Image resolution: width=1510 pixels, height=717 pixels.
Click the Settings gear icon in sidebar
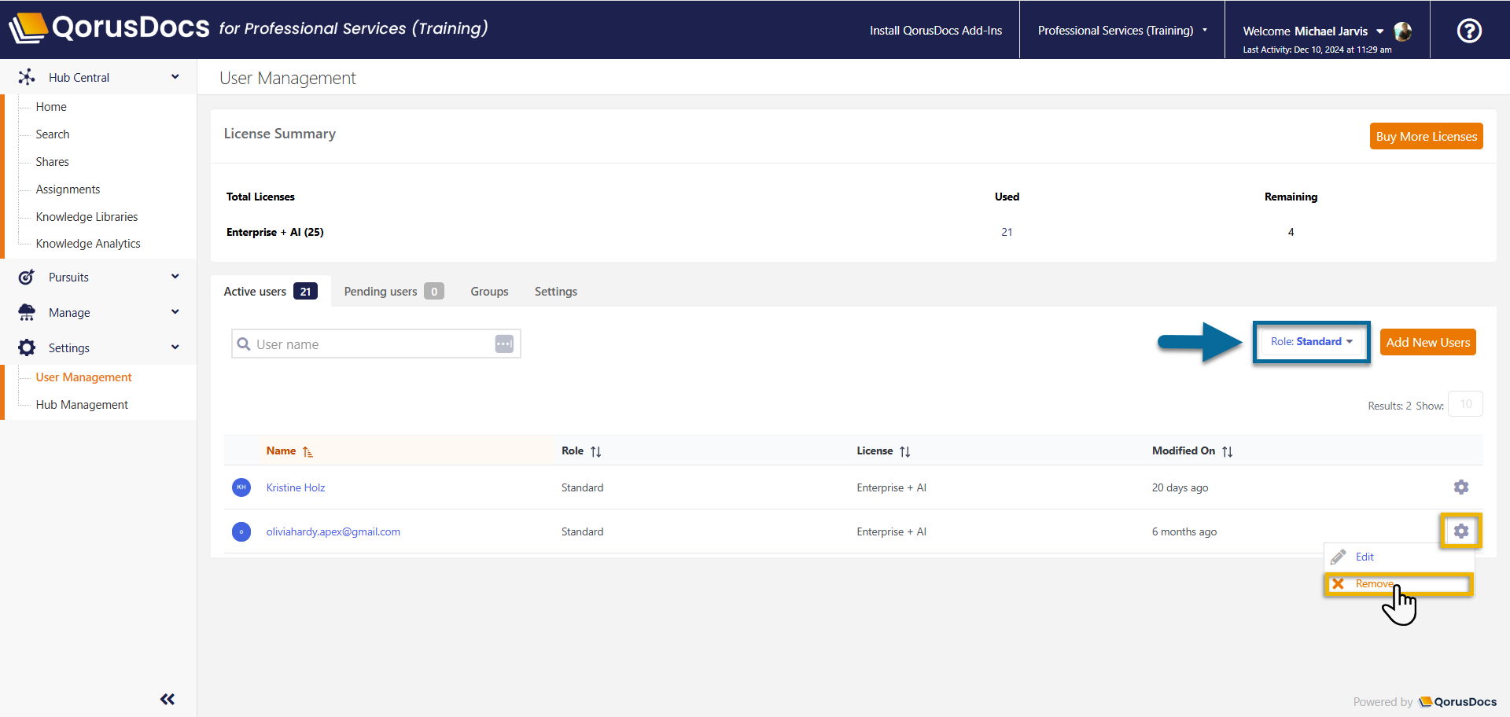coord(27,347)
